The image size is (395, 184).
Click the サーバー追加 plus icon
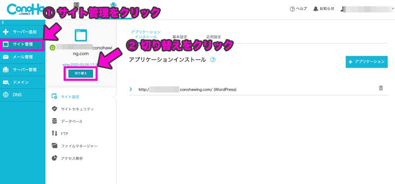pyautogui.click(x=5, y=32)
